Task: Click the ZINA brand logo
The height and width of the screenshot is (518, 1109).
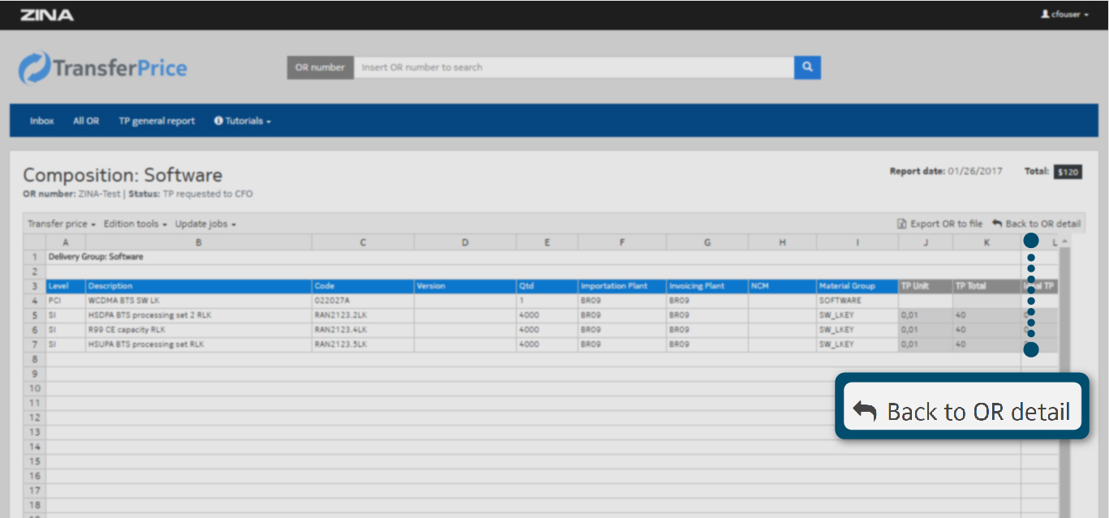Action: click(46, 15)
